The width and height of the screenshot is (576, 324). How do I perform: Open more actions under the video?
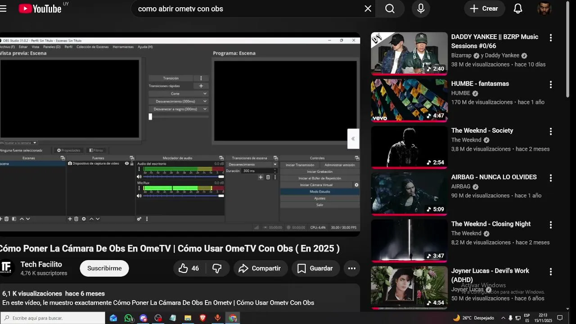351,268
